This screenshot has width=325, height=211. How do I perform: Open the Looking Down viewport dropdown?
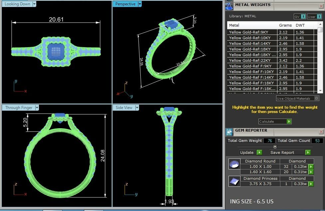click(x=34, y=4)
